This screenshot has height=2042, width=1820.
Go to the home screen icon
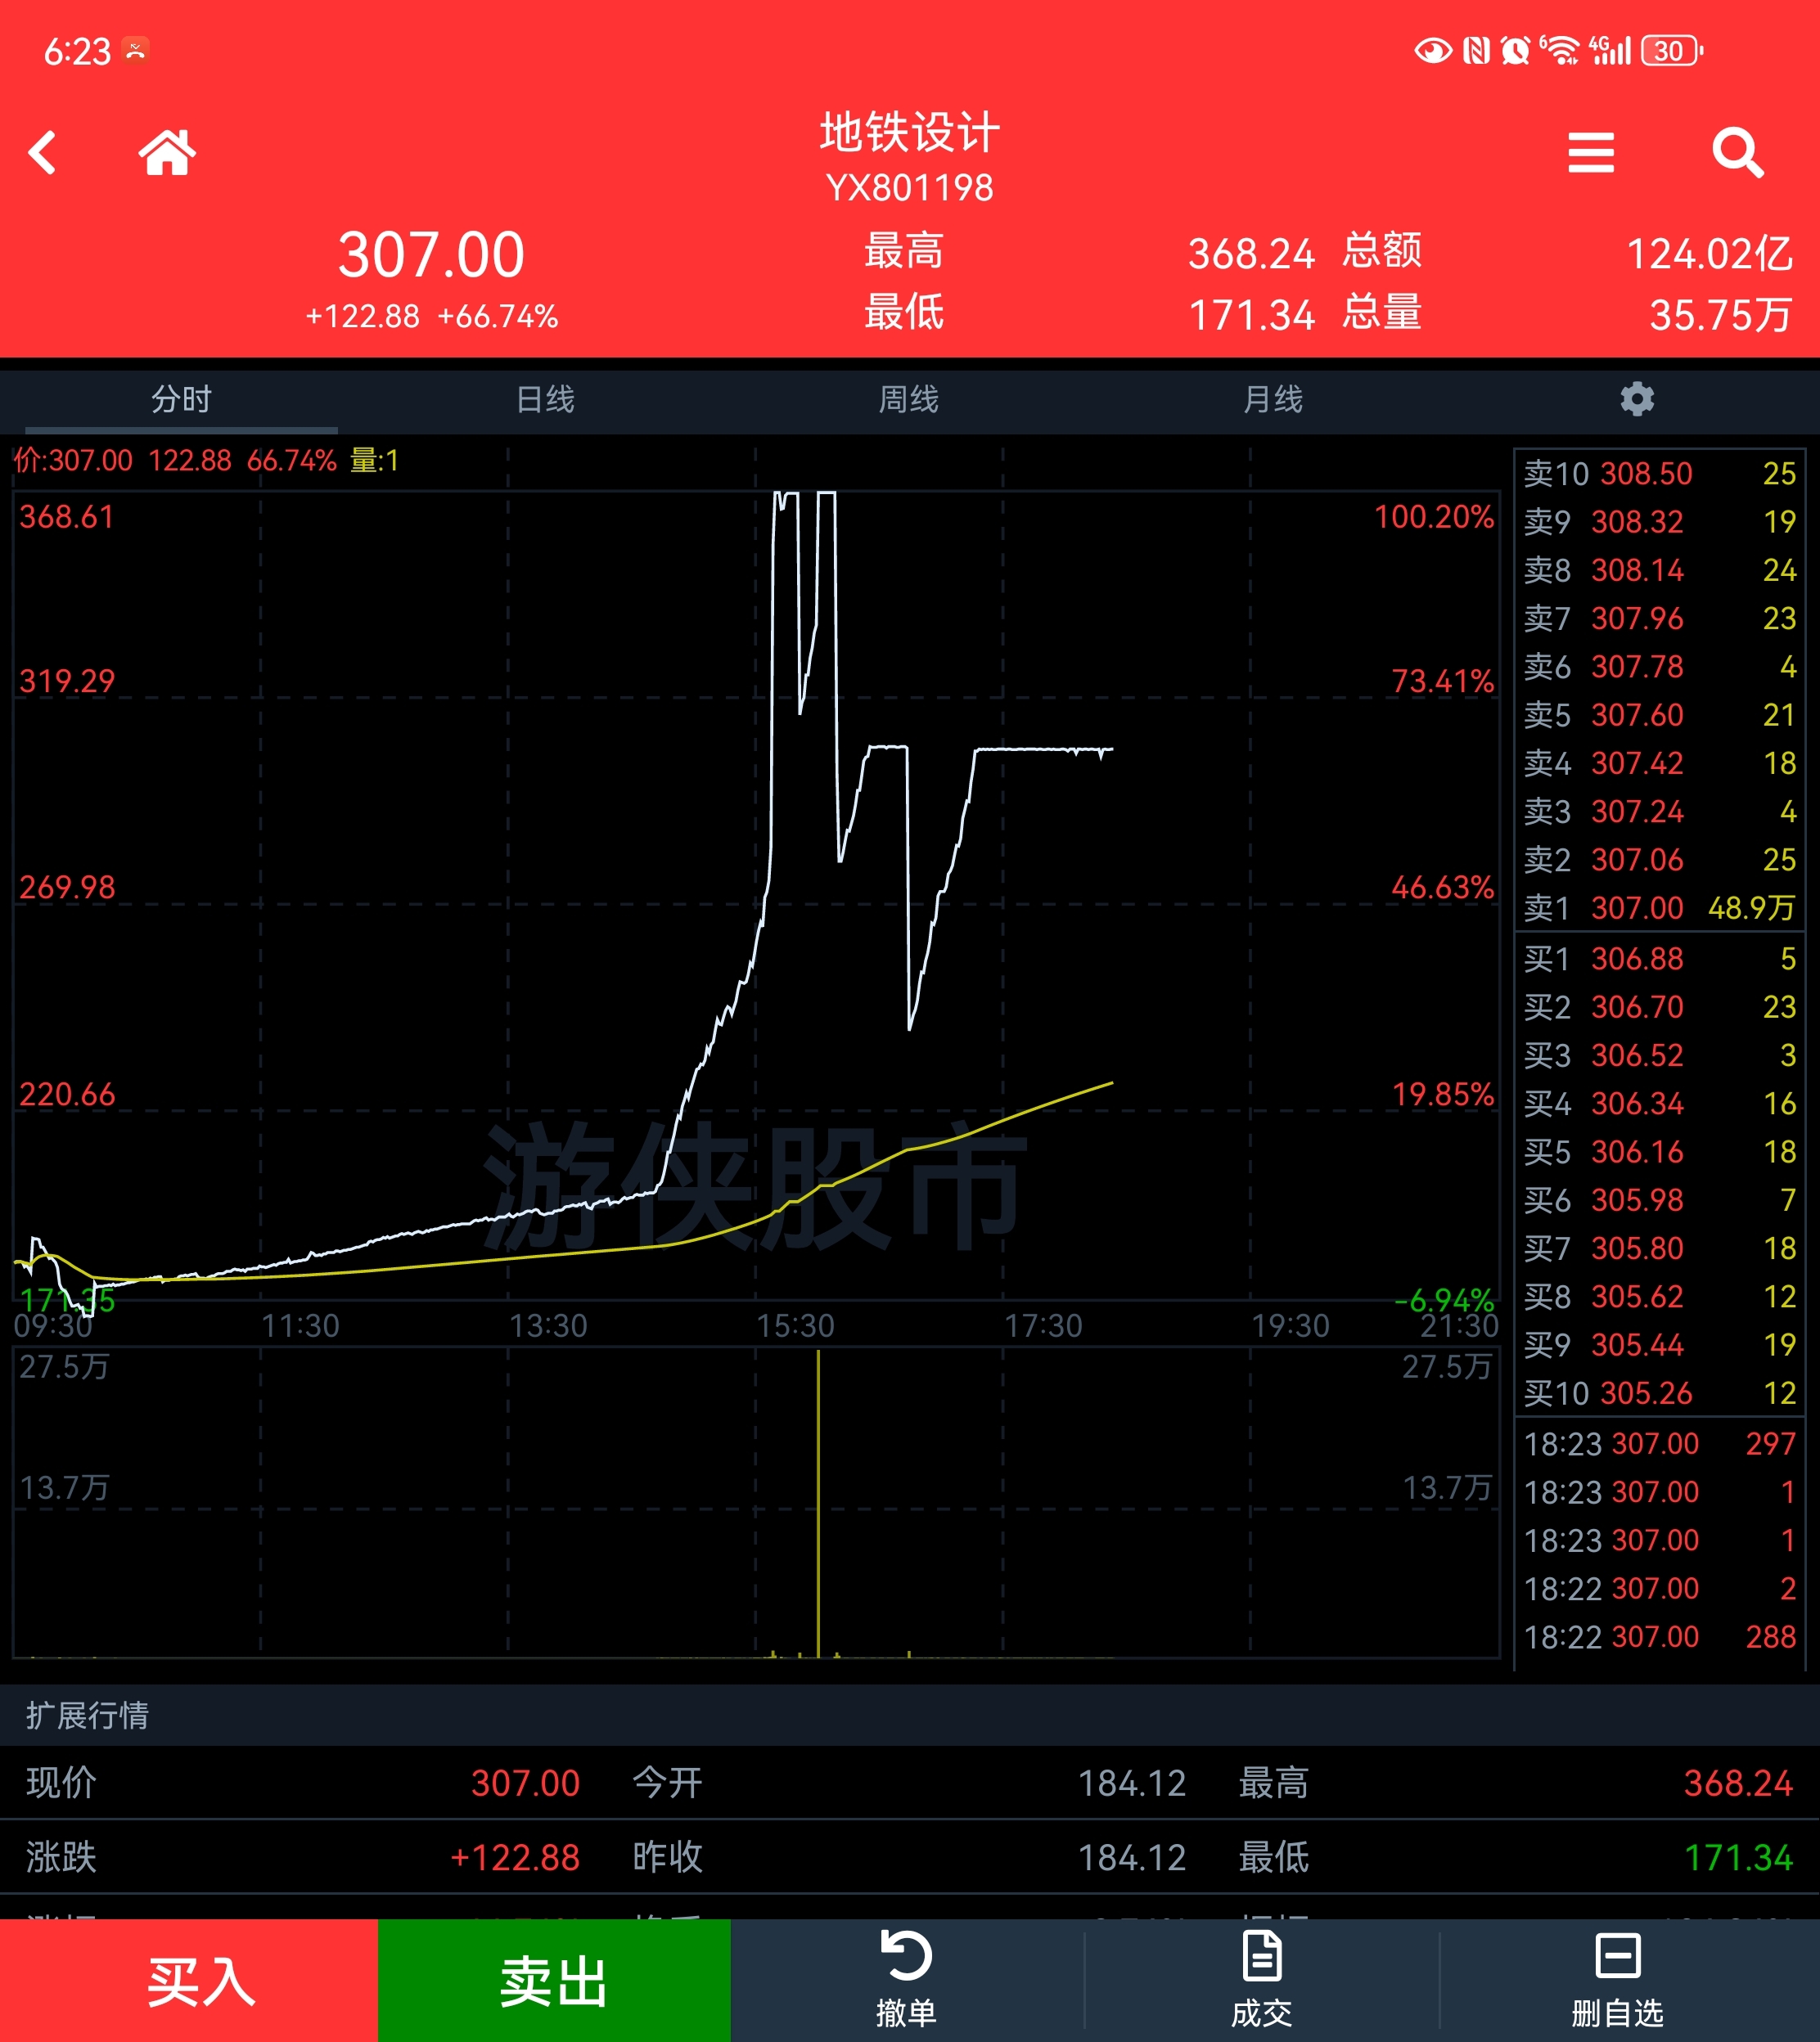click(x=167, y=153)
